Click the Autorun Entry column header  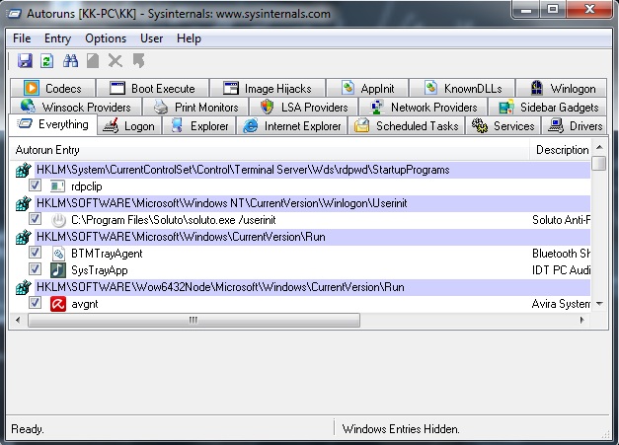[269, 150]
